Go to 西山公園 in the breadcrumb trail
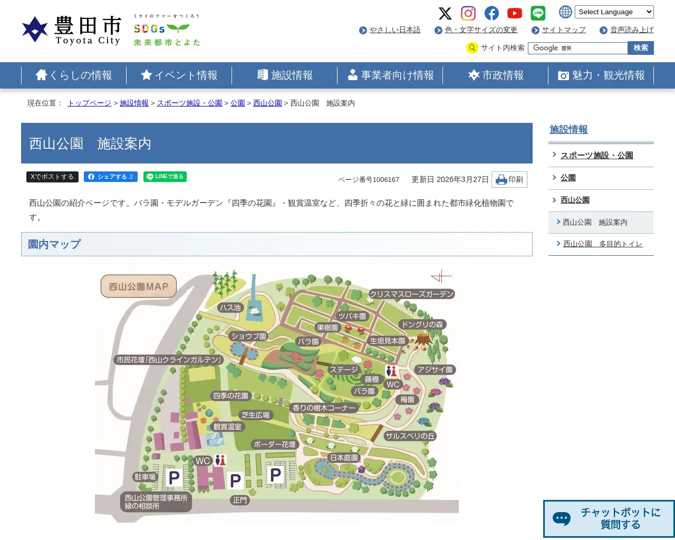Screen dimensions: 675x540 click(x=267, y=103)
